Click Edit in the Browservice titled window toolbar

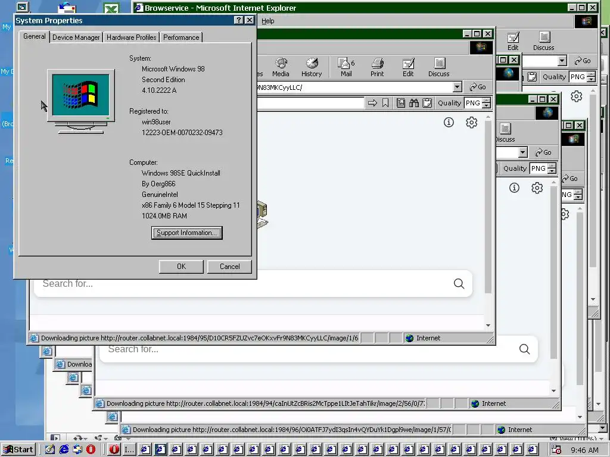[x=513, y=41]
